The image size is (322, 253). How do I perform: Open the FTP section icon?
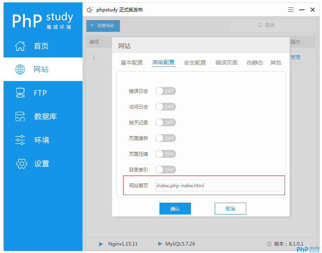pyautogui.click(x=20, y=93)
